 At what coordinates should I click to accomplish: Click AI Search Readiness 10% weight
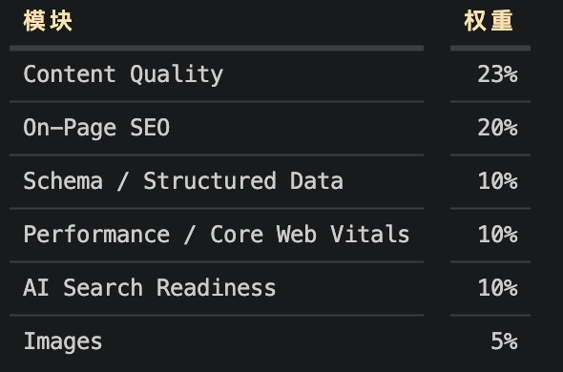(x=498, y=288)
